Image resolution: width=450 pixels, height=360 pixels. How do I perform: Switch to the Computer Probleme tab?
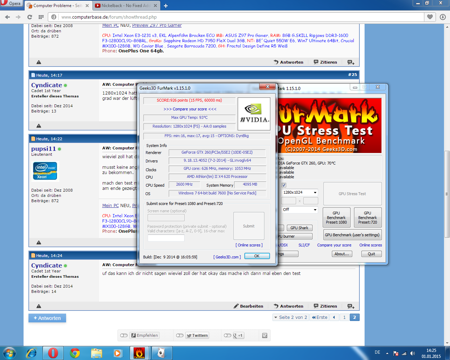(x=57, y=6)
